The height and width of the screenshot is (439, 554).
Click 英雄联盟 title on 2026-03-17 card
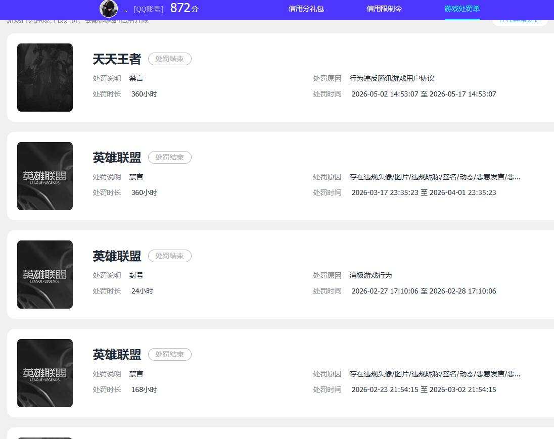pos(117,158)
